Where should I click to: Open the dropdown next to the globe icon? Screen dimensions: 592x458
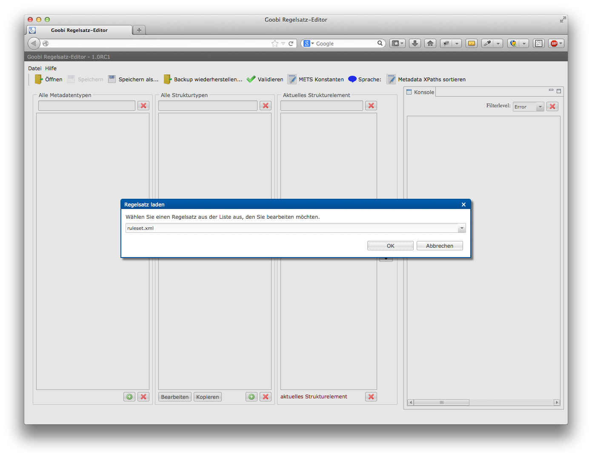524,43
